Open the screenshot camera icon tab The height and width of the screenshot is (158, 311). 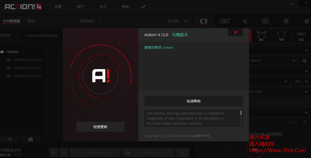pos(265,21)
